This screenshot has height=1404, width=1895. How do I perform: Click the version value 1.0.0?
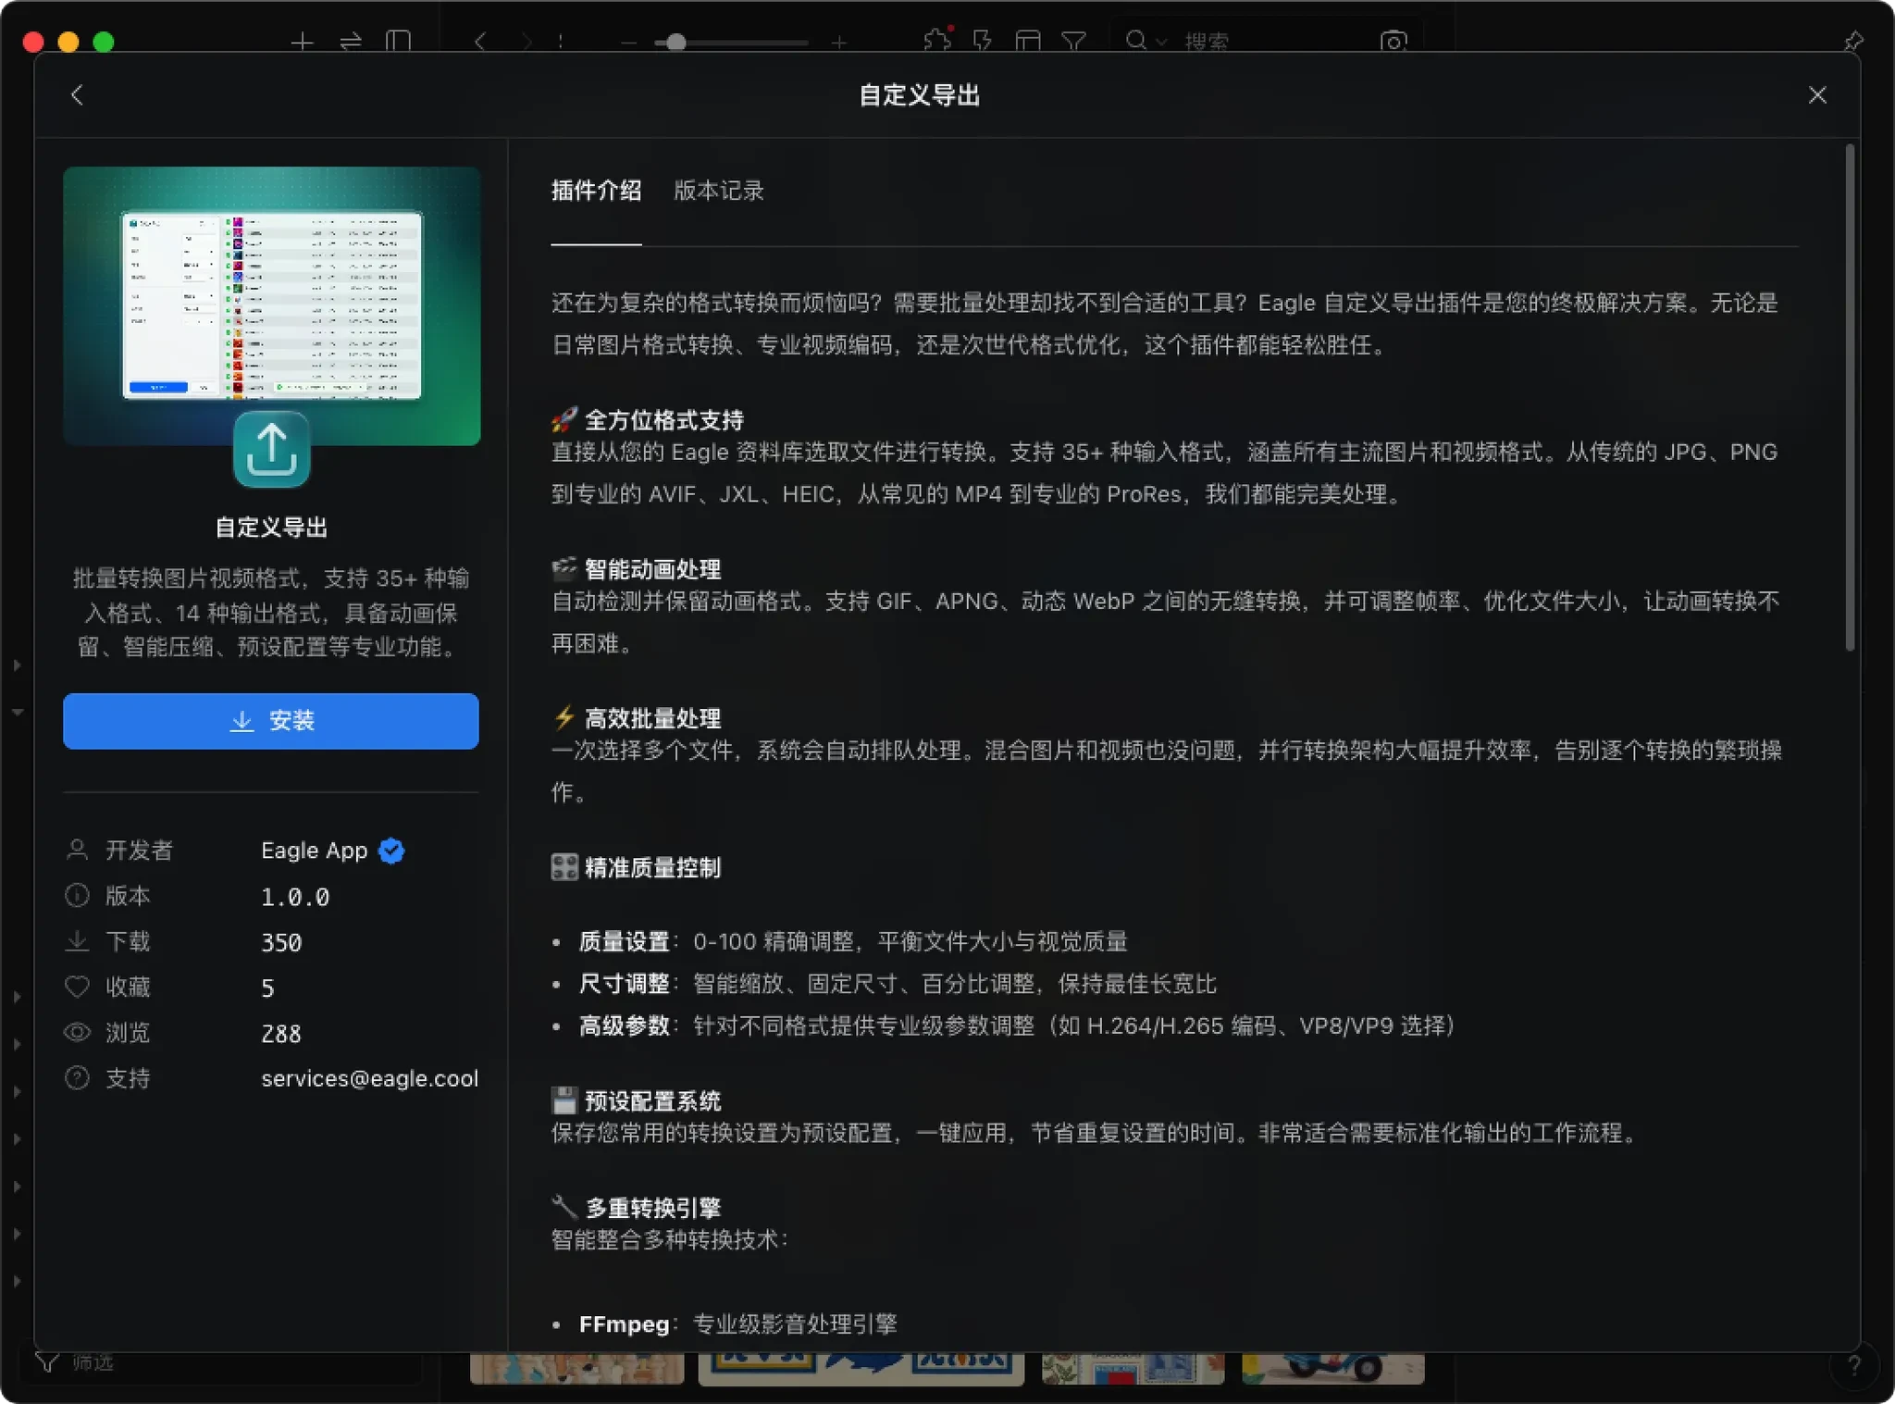(x=295, y=897)
